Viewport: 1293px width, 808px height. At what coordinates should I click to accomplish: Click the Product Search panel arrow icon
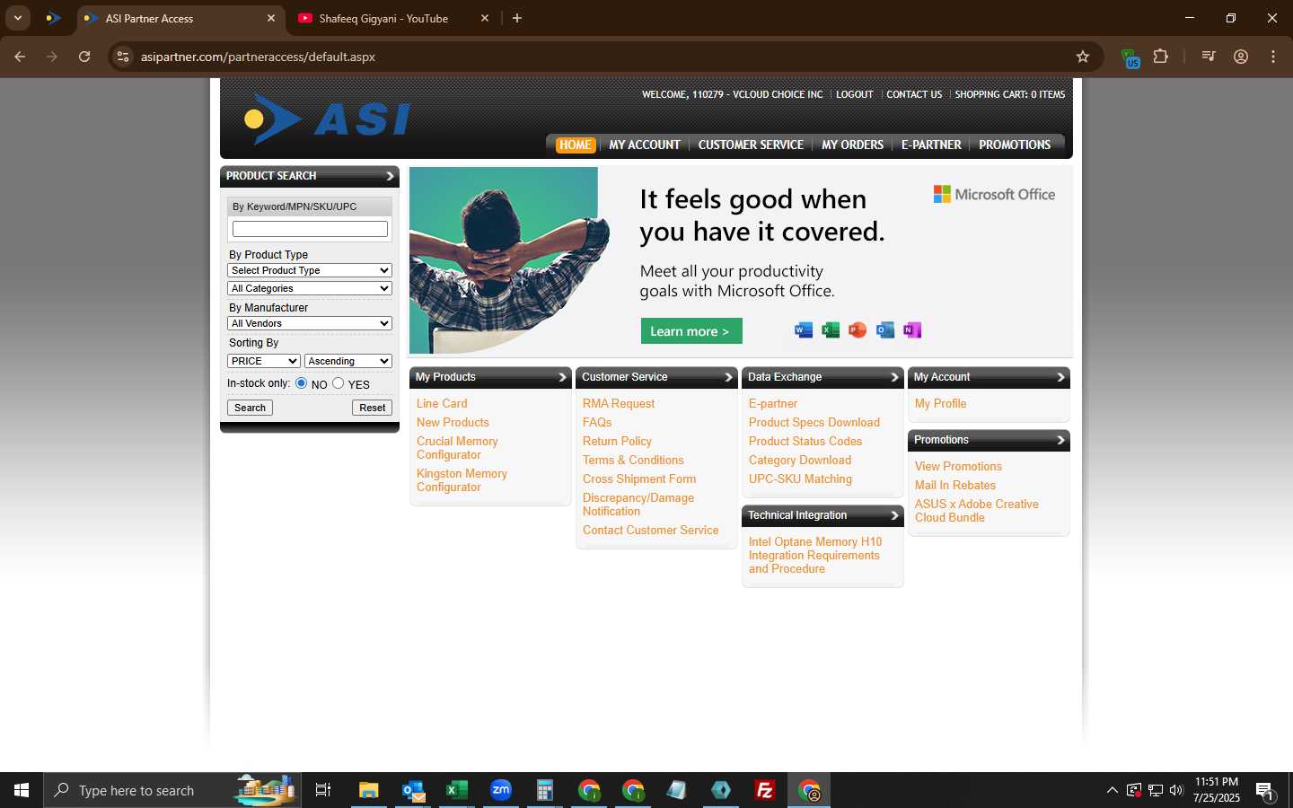click(390, 176)
